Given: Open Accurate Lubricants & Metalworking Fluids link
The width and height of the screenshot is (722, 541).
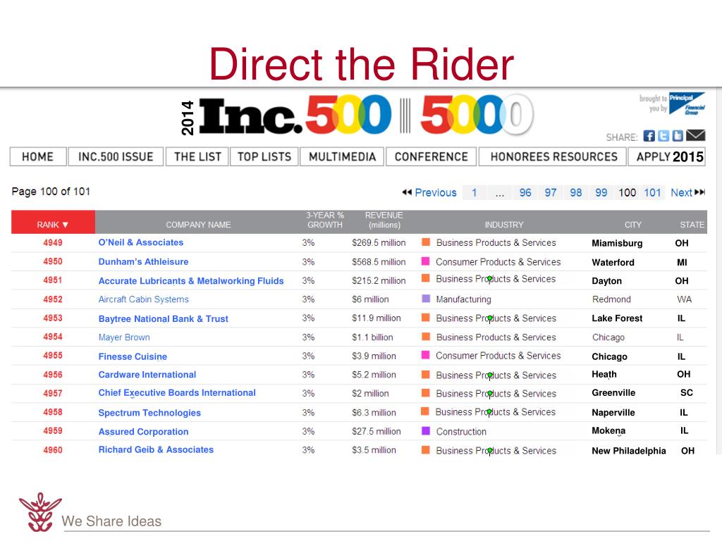Looking at the screenshot, I should click(191, 280).
